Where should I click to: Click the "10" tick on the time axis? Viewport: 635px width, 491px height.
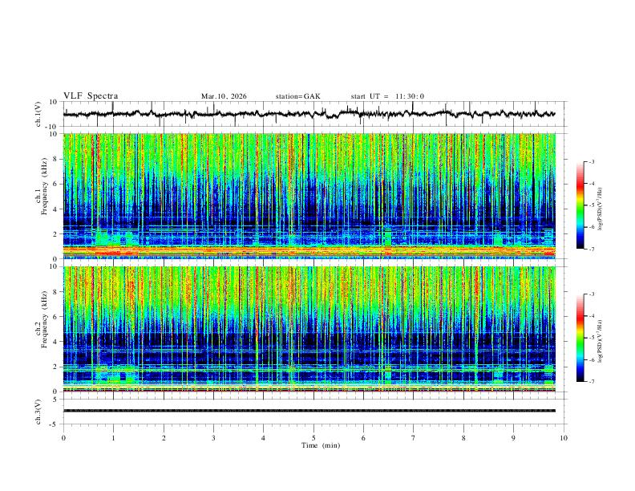pos(564,438)
